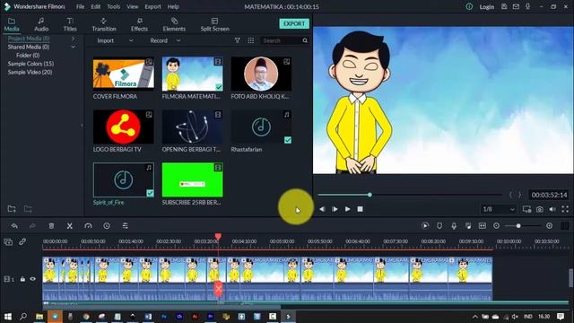The image size is (574, 323).
Task: Click the crop and rotate icon
Action: point(88,226)
